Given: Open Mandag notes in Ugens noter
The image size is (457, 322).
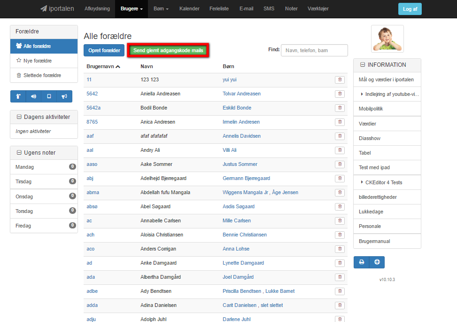Looking at the screenshot, I should (44, 167).
